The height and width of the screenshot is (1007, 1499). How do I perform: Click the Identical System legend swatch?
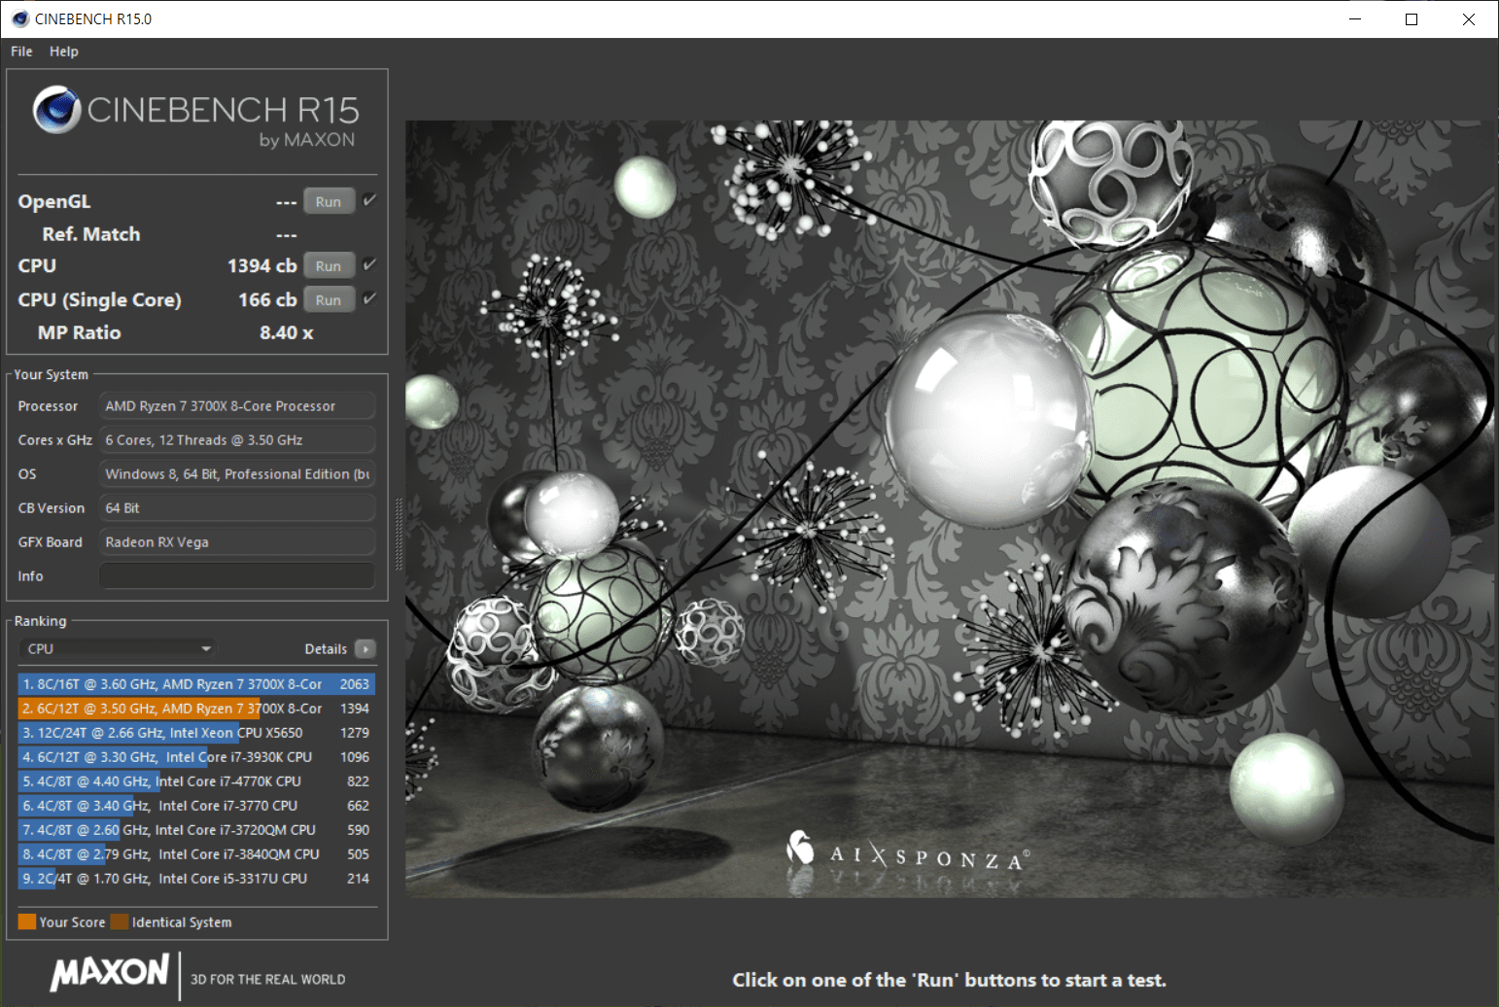click(x=120, y=921)
